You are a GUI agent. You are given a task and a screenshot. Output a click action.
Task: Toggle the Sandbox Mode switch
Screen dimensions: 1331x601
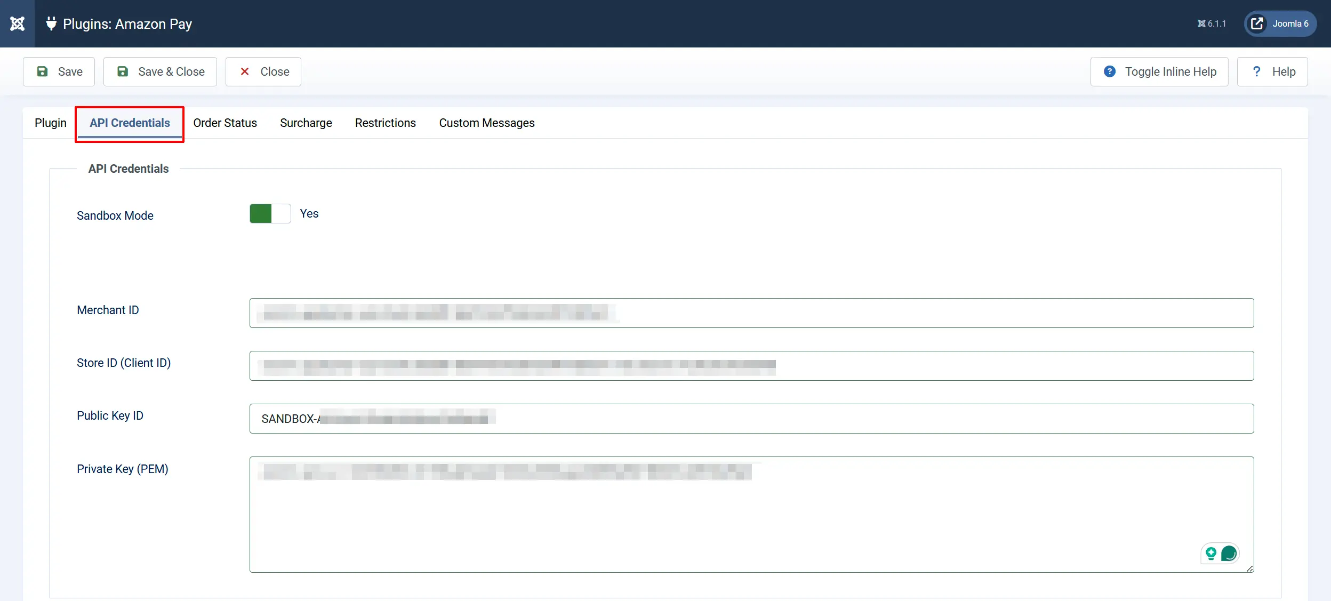pyautogui.click(x=270, y=214)
